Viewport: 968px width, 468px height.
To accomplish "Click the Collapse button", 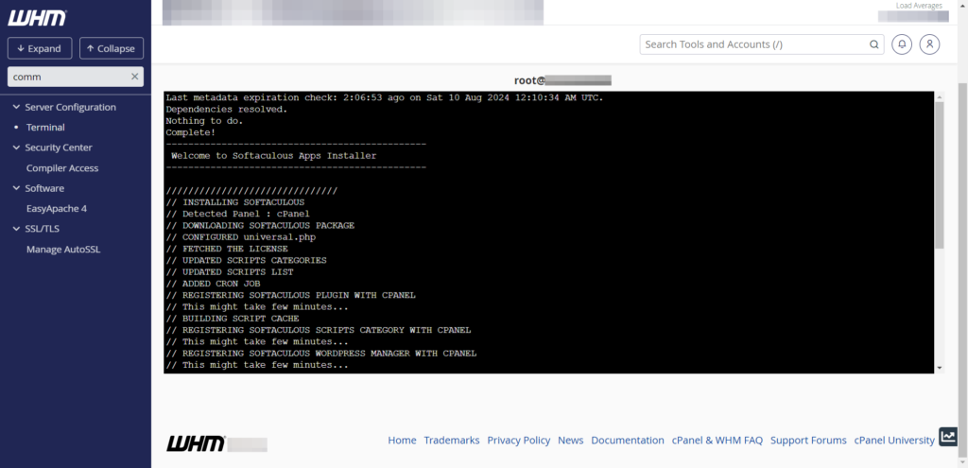I will pyautogui.click(x=112, y=48).
